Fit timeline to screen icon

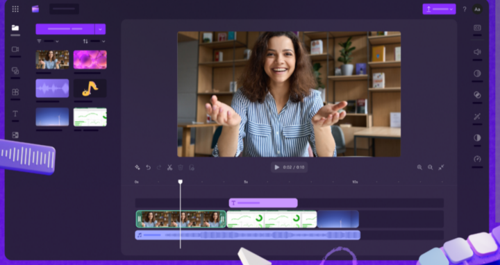(x=441, y=167)
